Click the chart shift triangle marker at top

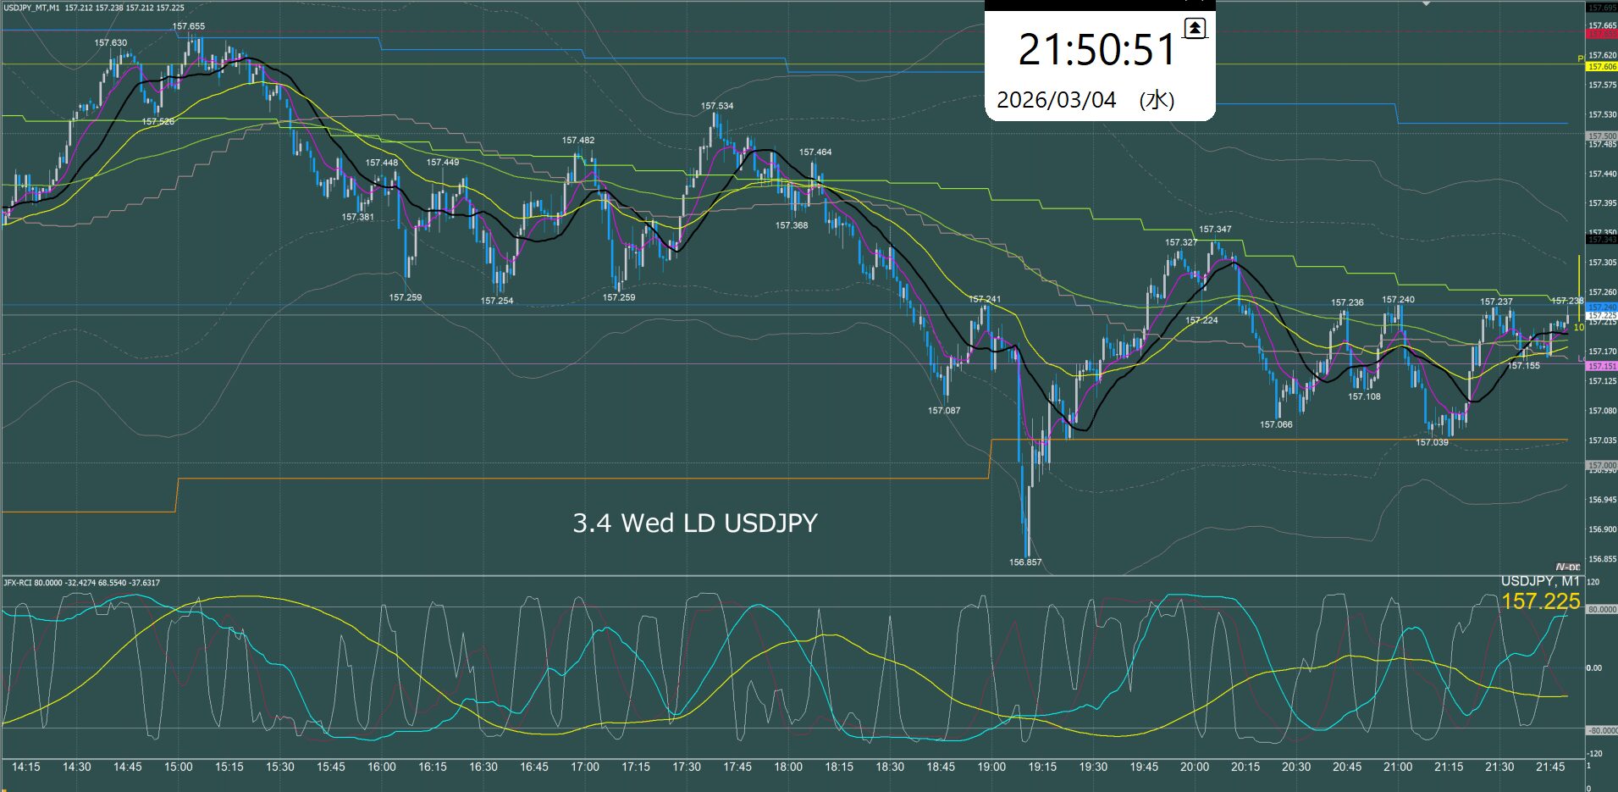pos(1426,4)
